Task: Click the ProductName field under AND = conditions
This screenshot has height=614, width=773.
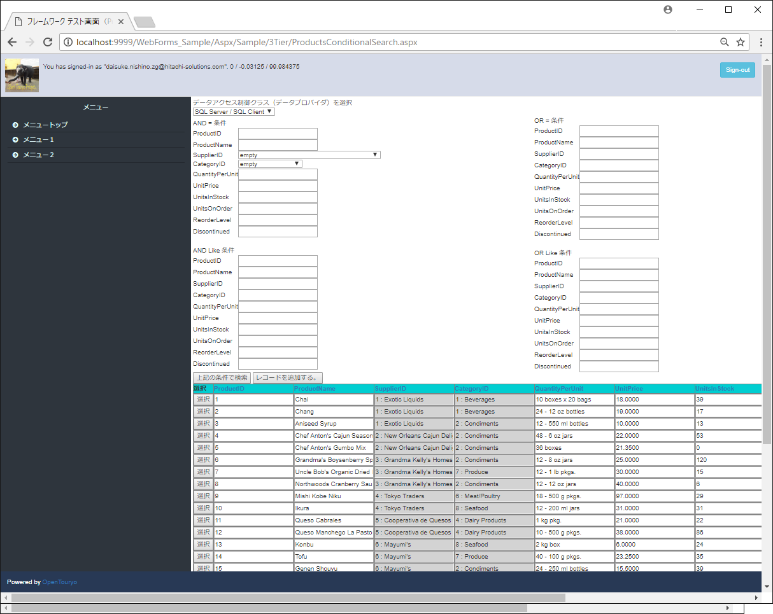Action: [x=278, y=145]
